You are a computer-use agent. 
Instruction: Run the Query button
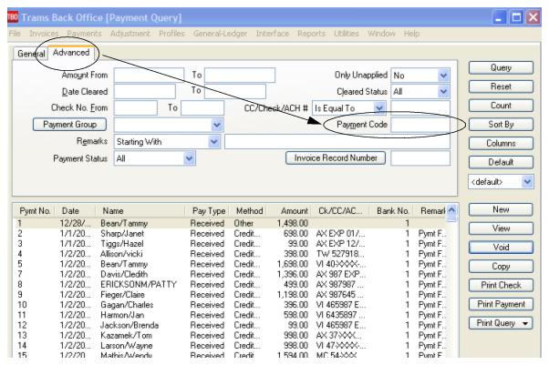(x=501, y=68)
